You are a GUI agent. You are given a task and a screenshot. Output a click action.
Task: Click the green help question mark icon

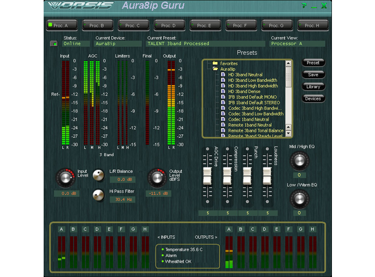tap(304, 6)
